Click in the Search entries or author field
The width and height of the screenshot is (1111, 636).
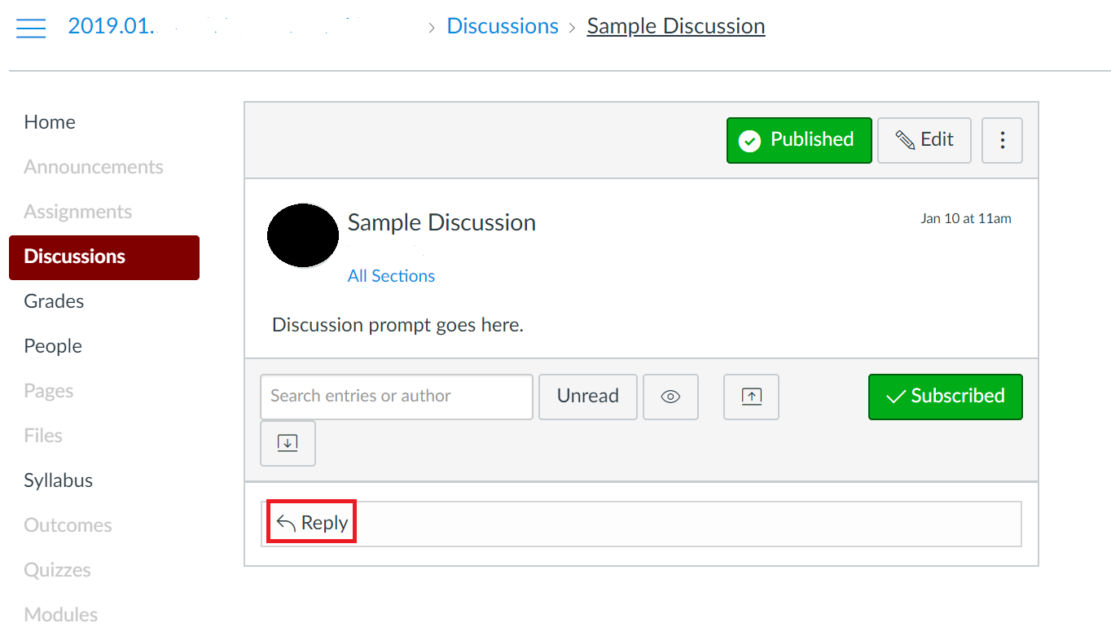(x=396, y=397)
